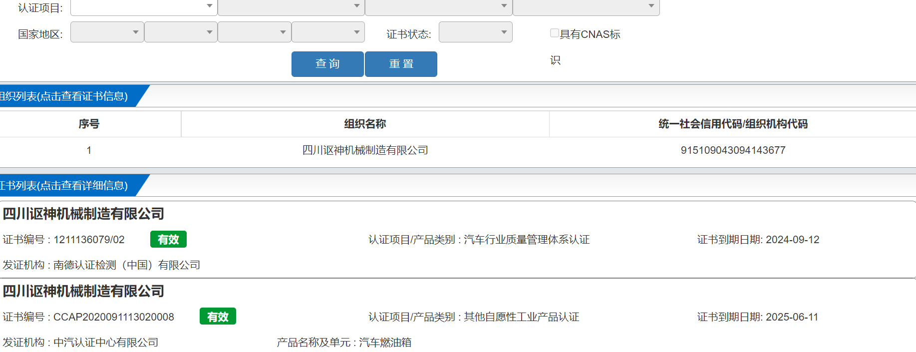Click the 序号 column header
The height and width of the screenshot is (352, 916).
coord(89,124)
